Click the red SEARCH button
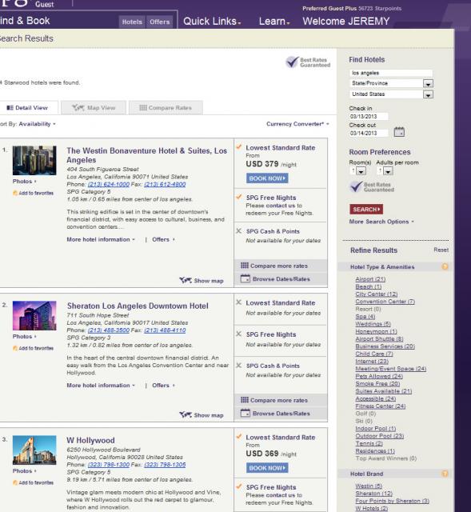471x512 pixels. pyautogui.click(x=366, y=210)
